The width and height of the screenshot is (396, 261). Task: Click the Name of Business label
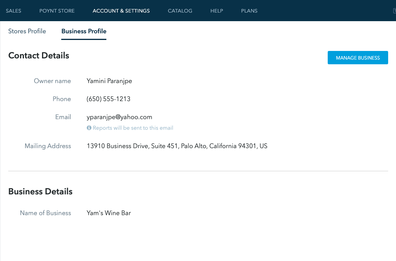[x=46, y=213]
